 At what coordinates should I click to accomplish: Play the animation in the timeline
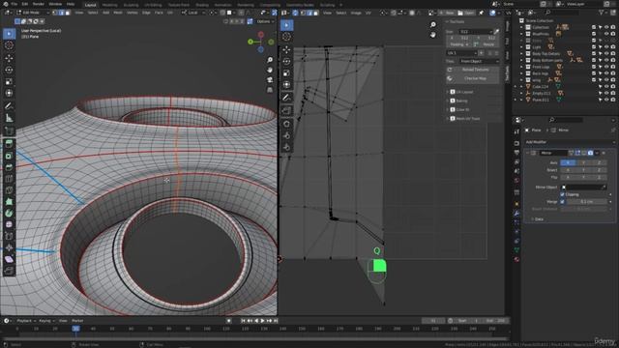click(x=262, y=321)
